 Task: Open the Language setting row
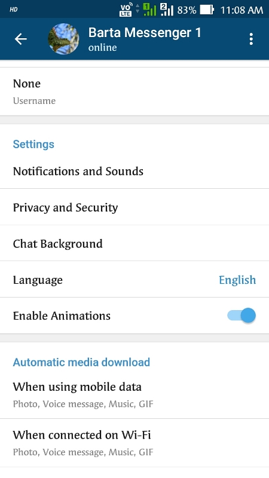[134, 279]
